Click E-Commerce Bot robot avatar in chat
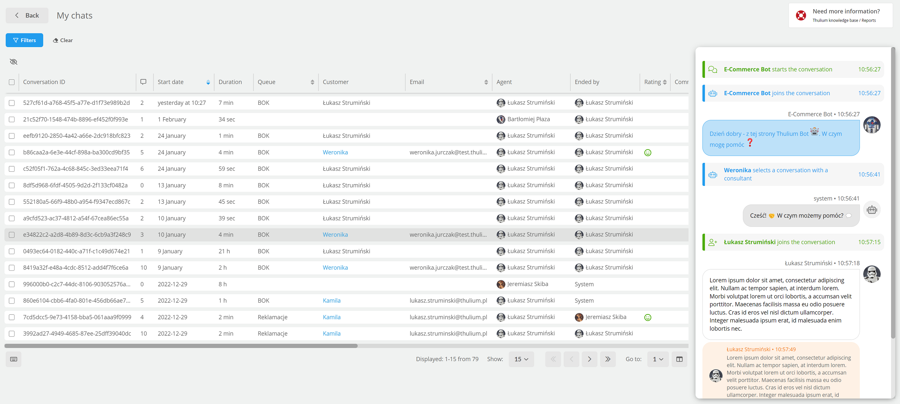The width and height of the screenshot is (900, 404). click(x=871, y=125)
